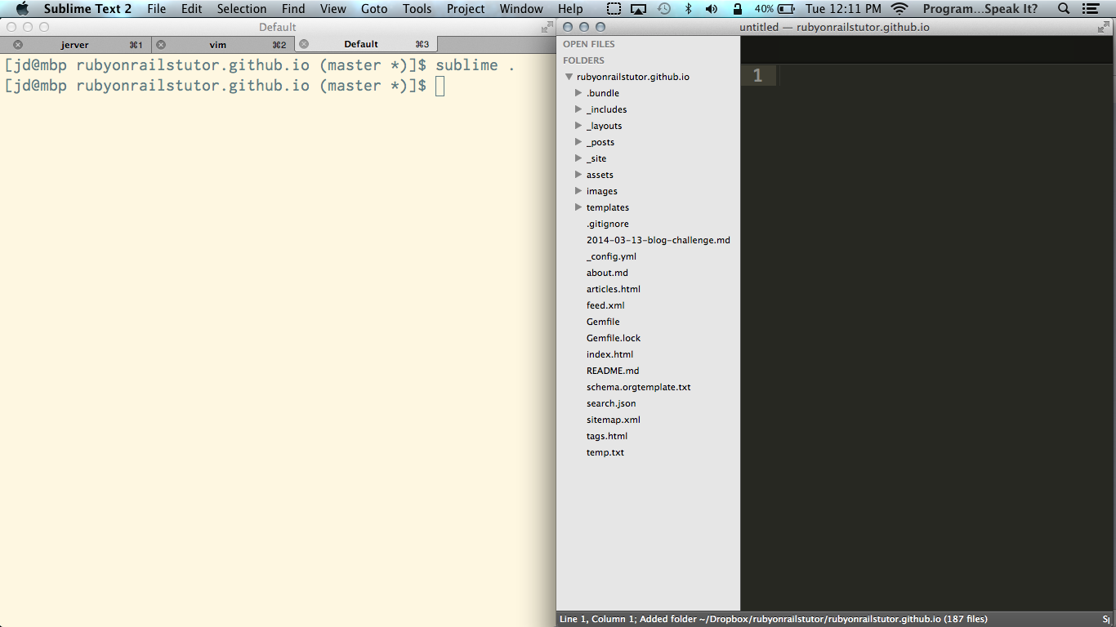
Task: Collapse the rubyonrailstutor.github.io root folder
Action: pos(569,77)
